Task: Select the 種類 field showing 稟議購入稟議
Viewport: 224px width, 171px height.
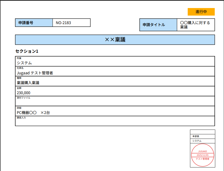Action: (x=115, y=81)
